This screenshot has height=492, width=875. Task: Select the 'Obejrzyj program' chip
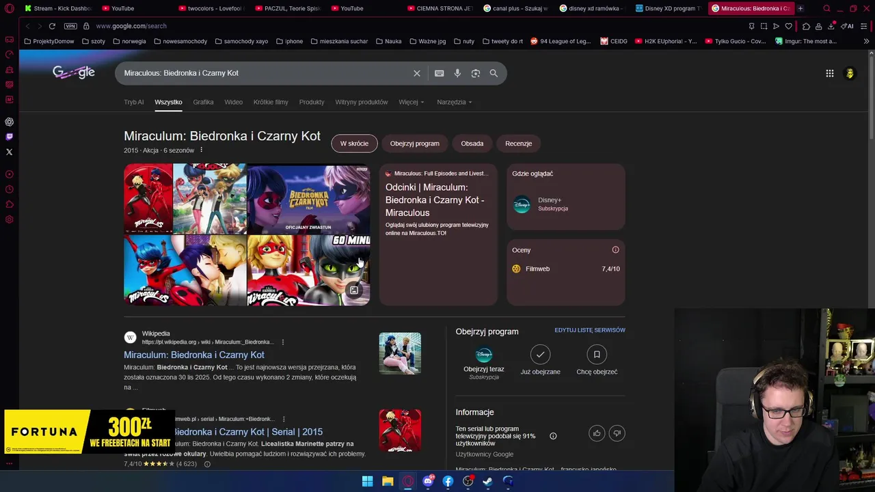tap(414, 143)
